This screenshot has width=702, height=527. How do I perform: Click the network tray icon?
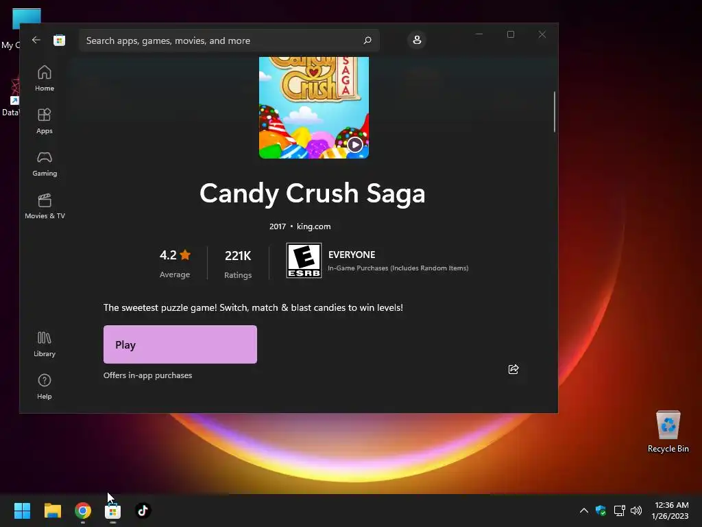pyautogui.click(x=619, y=511)
